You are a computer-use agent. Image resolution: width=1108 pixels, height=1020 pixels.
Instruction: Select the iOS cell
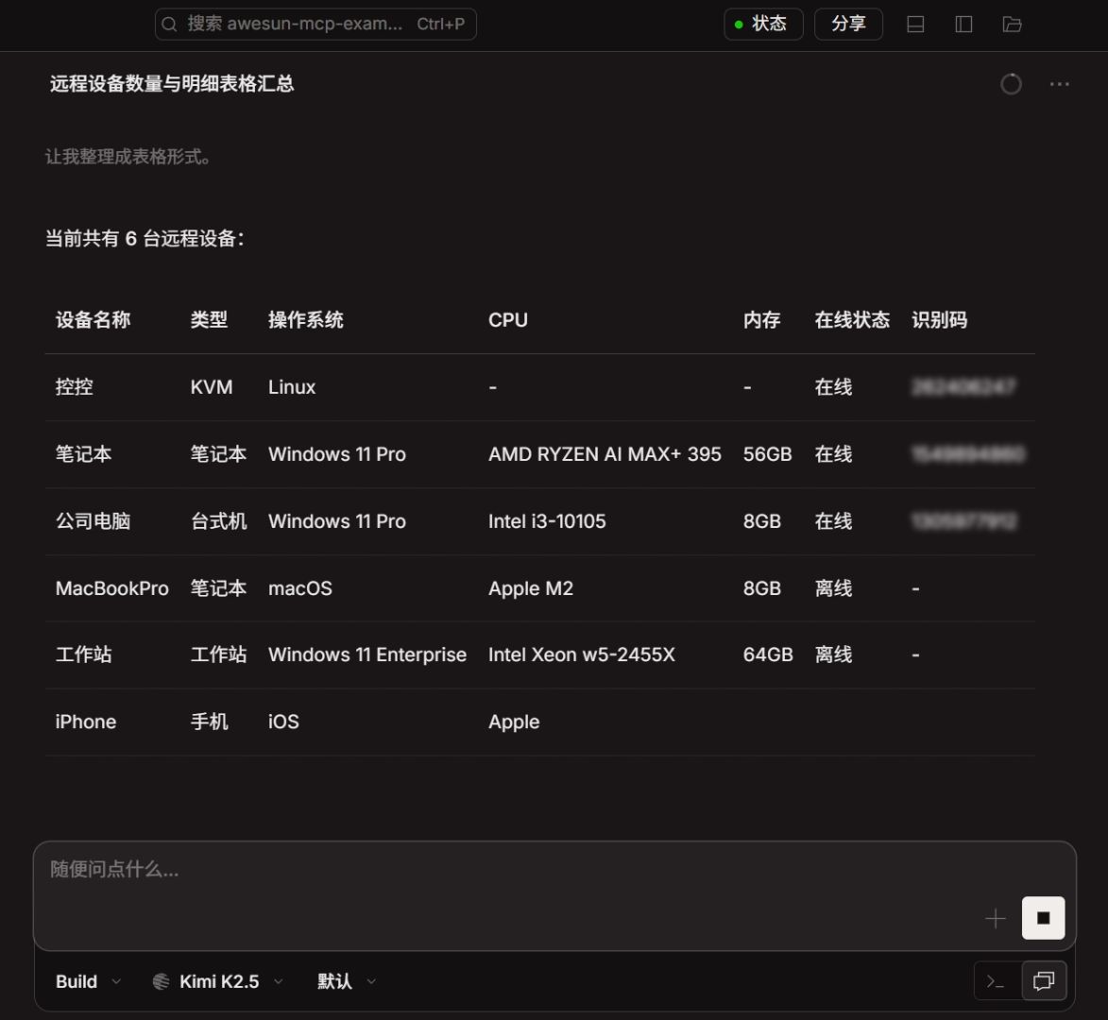click(x=283, y=722)
